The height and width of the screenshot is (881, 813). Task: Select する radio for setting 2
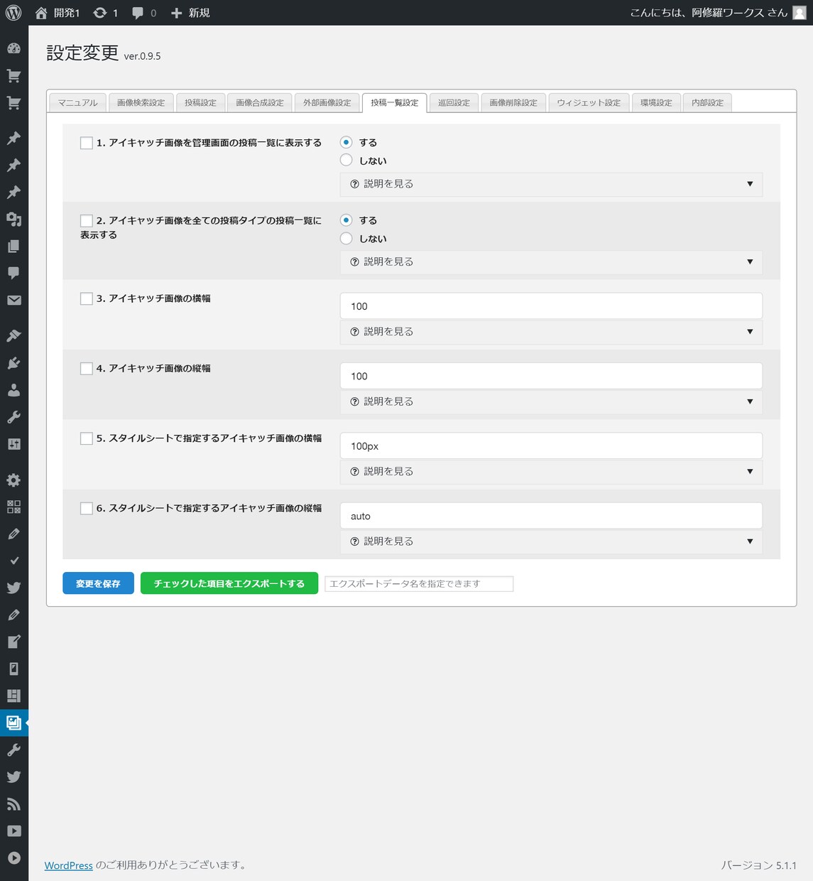point(347,220)
